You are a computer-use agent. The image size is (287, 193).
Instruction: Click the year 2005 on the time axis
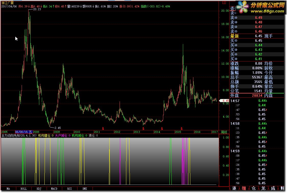pyautogui.click(x=4, y=132)
